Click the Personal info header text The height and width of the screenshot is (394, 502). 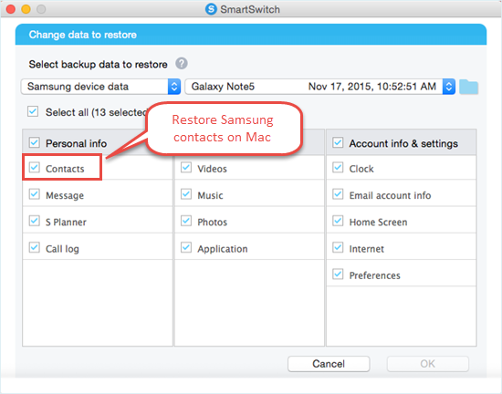pyautogui.click(x=76, y=143)
